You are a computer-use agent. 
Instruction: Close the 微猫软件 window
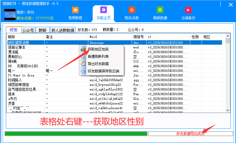tap(230, 5)
